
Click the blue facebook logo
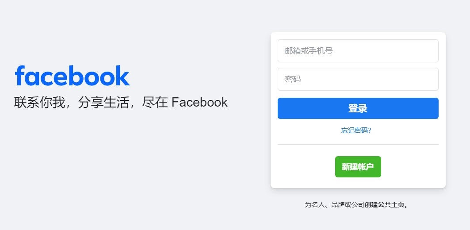point(72,76)
